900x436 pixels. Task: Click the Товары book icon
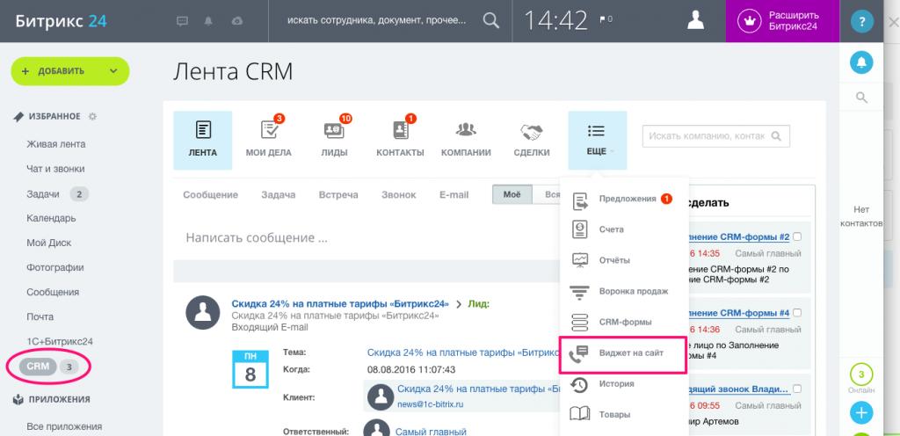tap(580, 414)
